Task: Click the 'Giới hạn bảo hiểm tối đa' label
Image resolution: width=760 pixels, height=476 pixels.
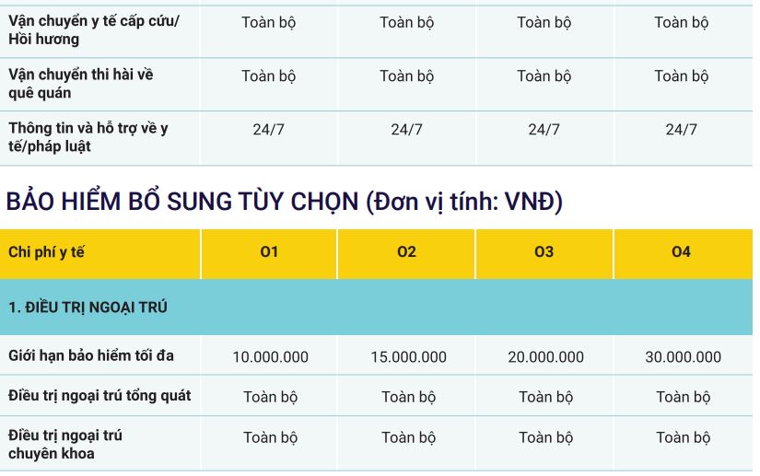Action: (91, 355)
